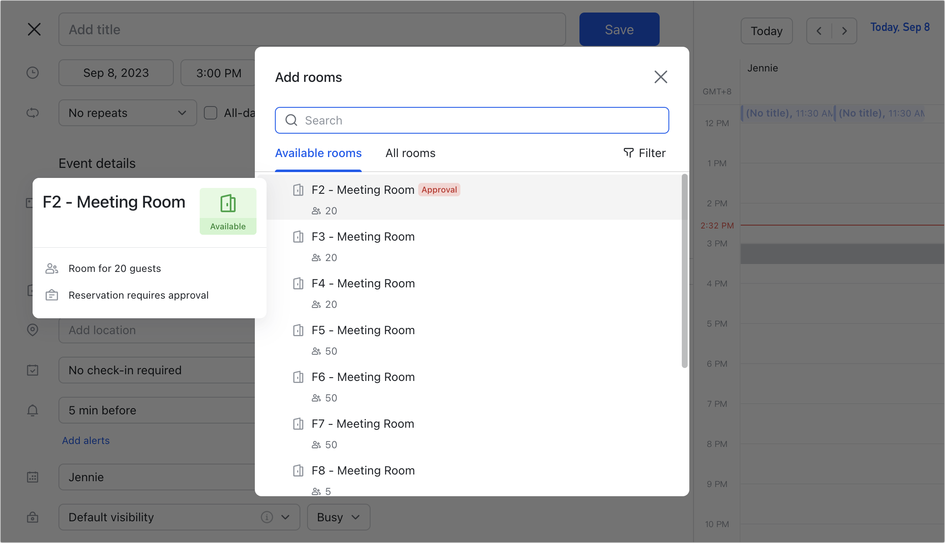Expand the Default visibility dropdown
945x543 pixels.
tap(286, 517)
